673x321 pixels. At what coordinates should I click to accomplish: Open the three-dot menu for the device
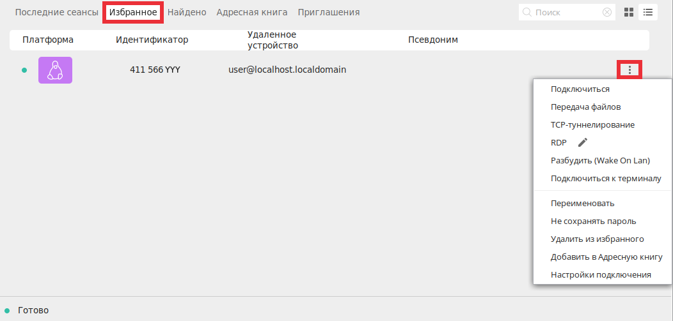[x=629, y=70]
